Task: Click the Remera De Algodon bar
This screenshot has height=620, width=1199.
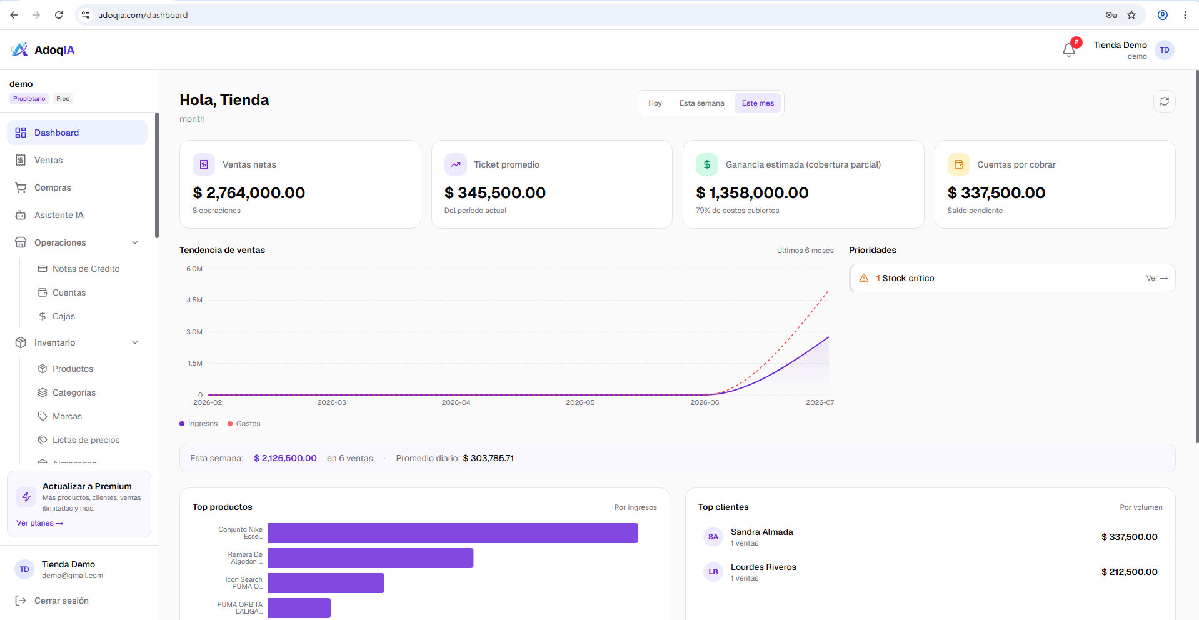Action: (x=370, y=558)
